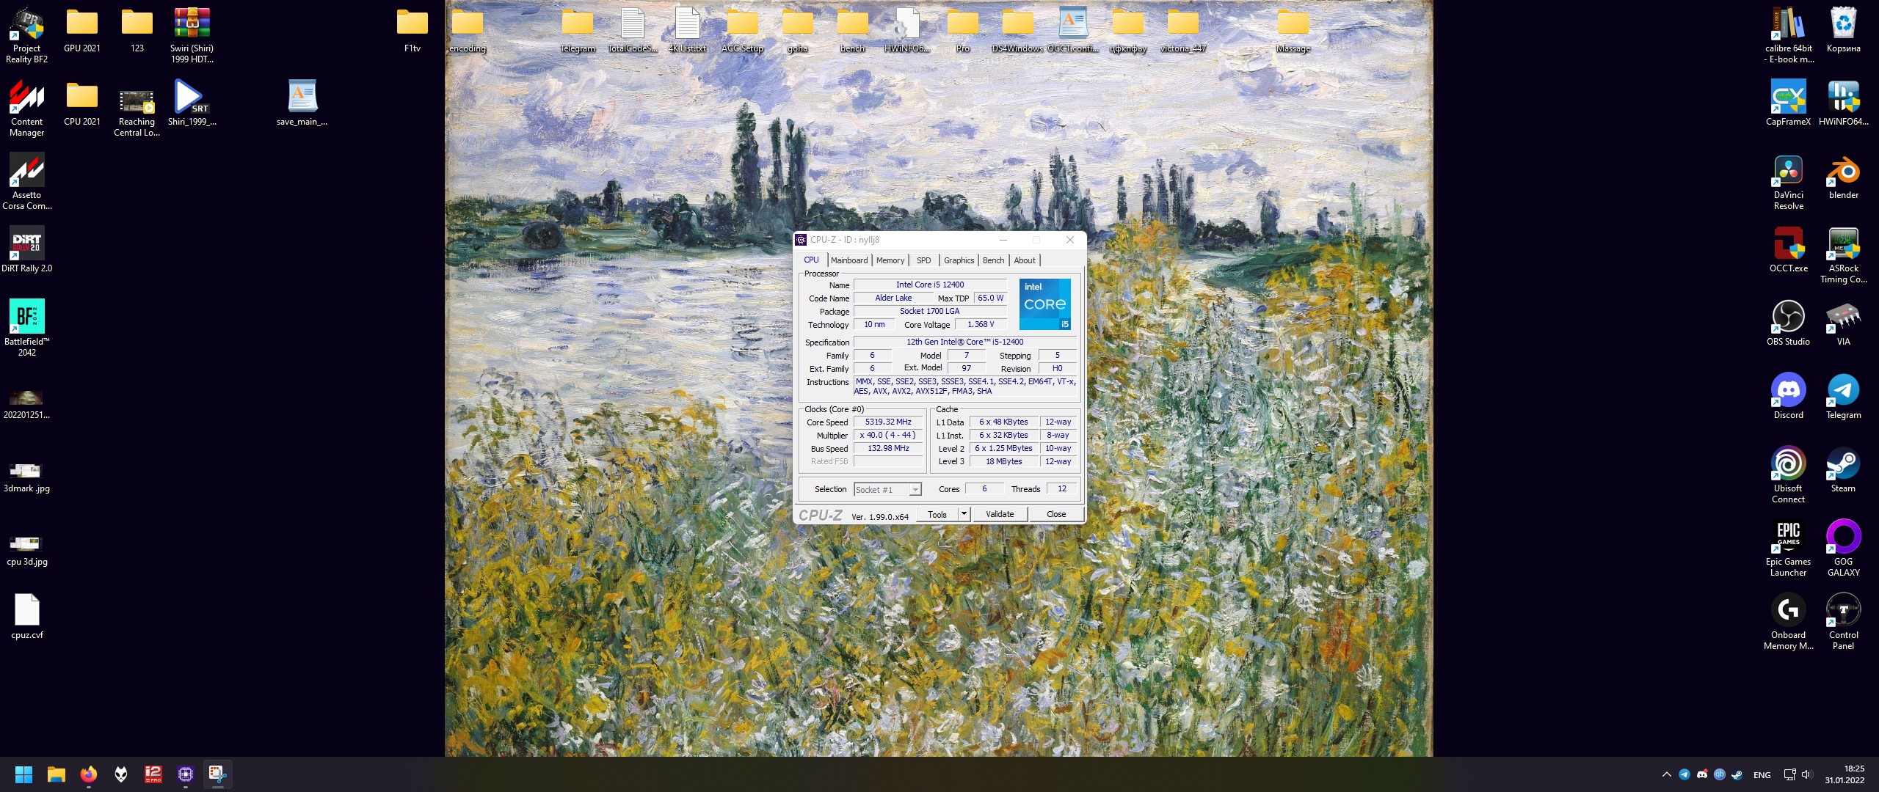
Task: Open the OCCT config document
Action: (1072, 29)
